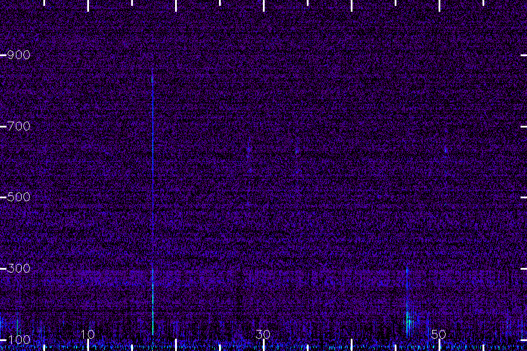Click the tall bright vertical transient streak
Viewport: 527px width, 351px height.
(x=153, y=201)
